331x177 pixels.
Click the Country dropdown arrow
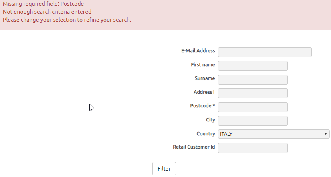[x=326, y=134]
